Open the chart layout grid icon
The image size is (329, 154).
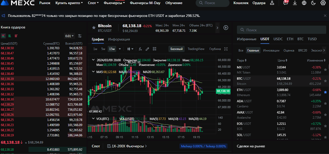(154, 49)
